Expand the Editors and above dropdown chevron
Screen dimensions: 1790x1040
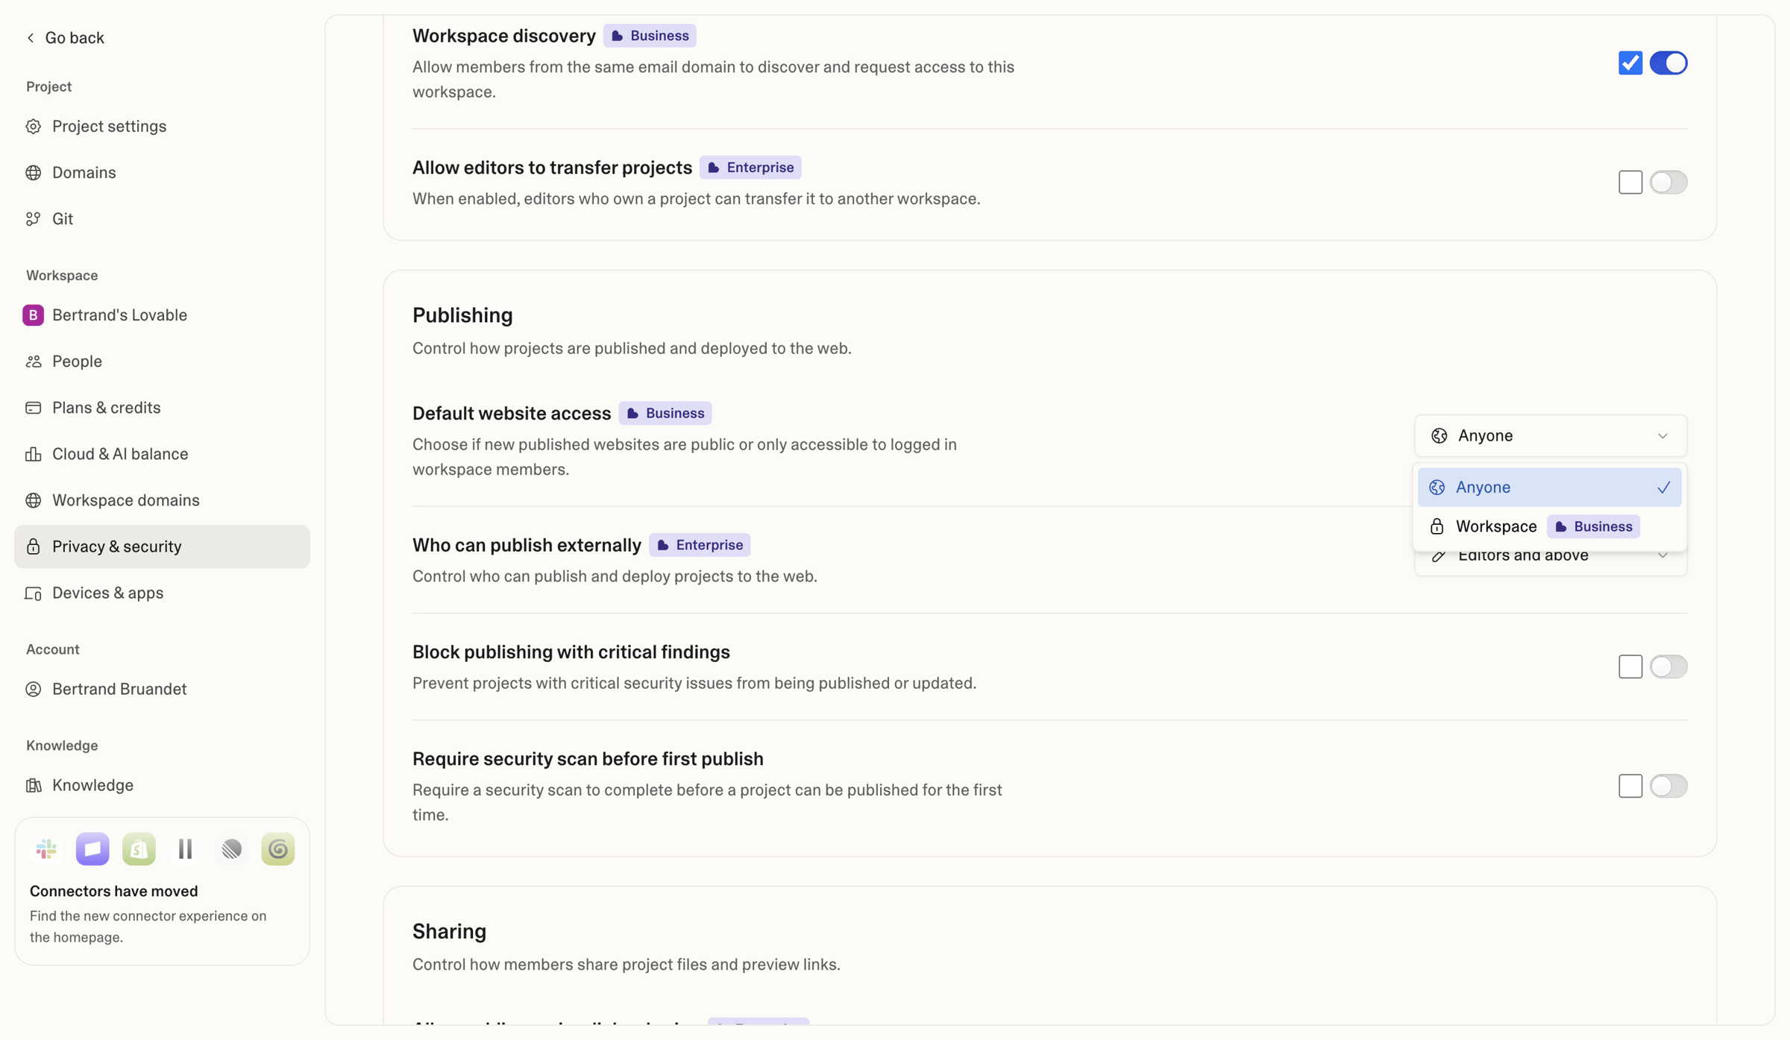pos(1662,556)
